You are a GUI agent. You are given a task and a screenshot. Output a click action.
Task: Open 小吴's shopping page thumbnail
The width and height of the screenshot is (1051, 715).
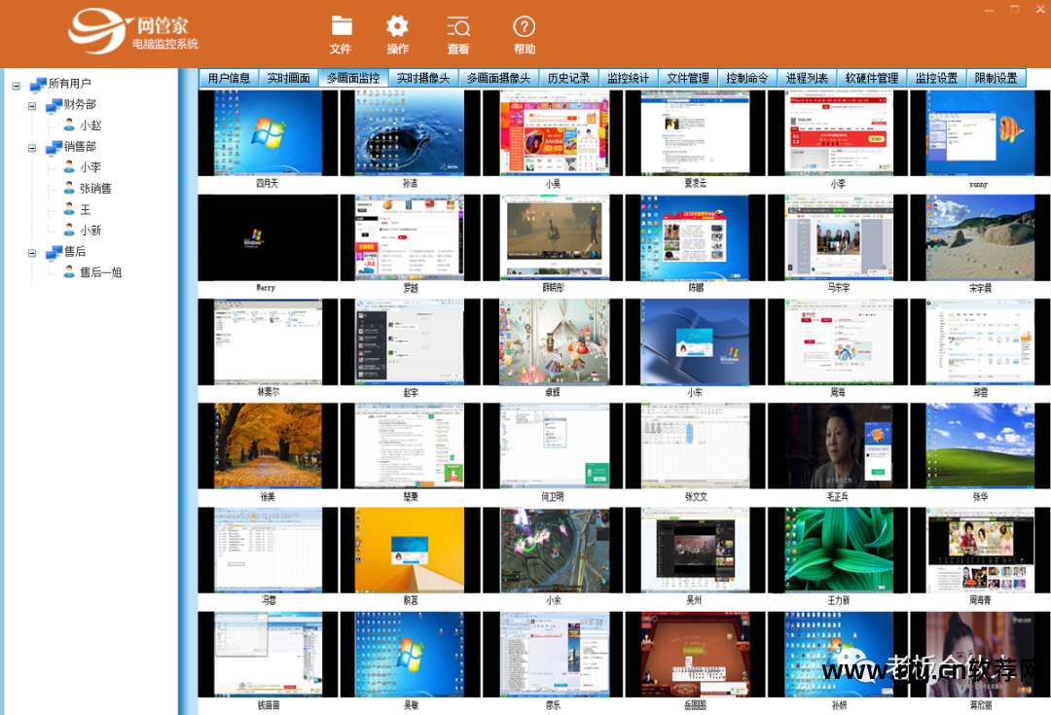pos(553,132)
